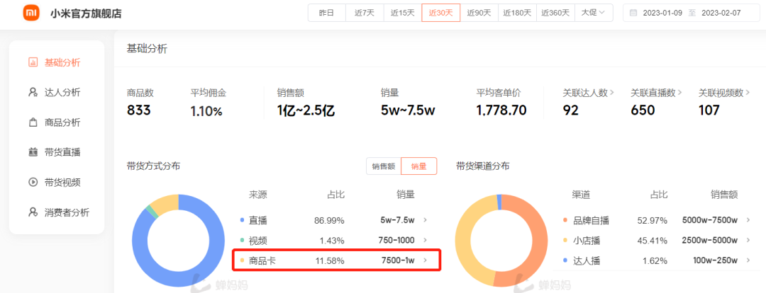Viewport: 766px width, 293px height.
Task: Click the calendar icon in date range
Action: coord(633,13)
